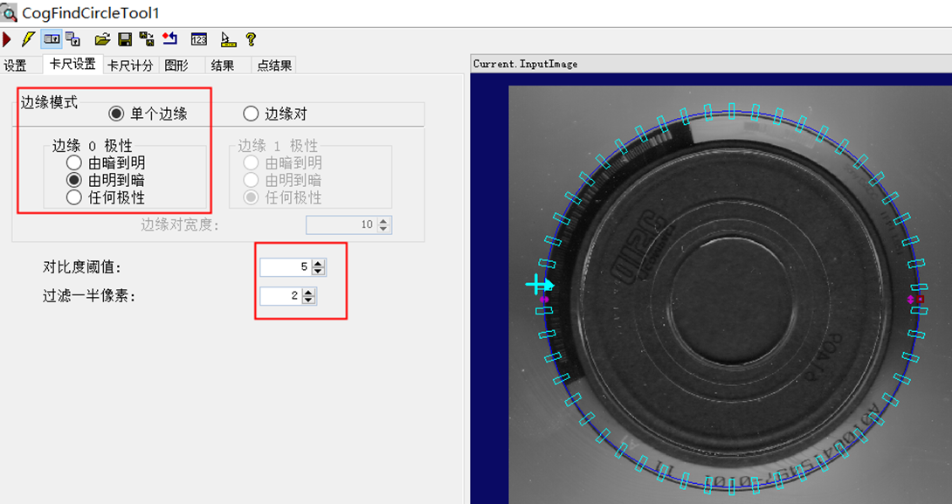Toggle electric mode lightning bolt icon
Screen dimensions: 952x504
click(27, 39)
